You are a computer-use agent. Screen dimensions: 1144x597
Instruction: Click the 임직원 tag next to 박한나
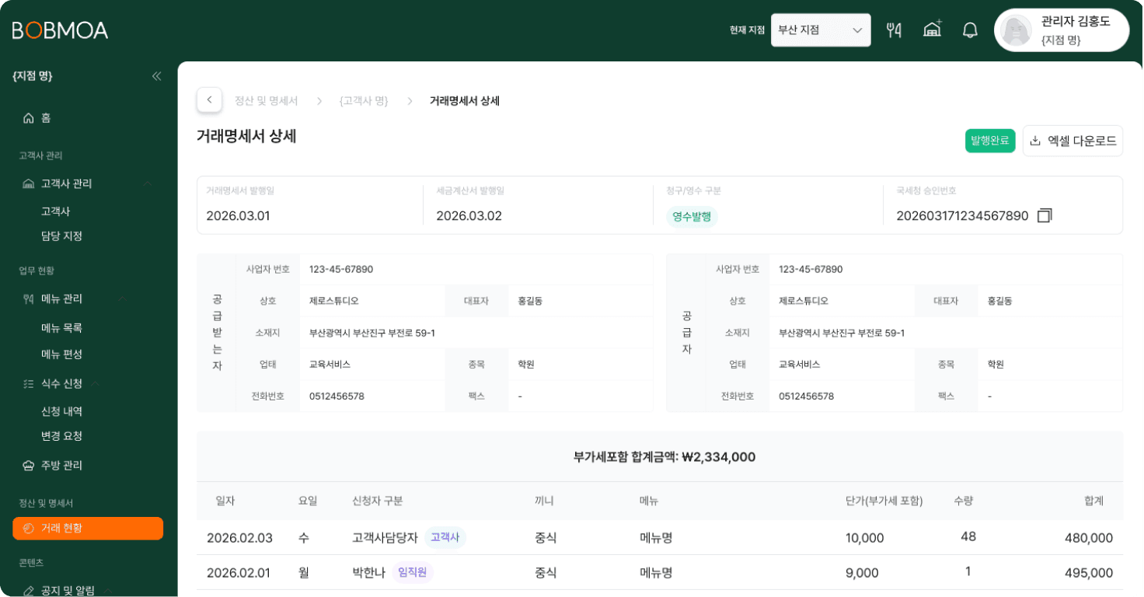413,573
